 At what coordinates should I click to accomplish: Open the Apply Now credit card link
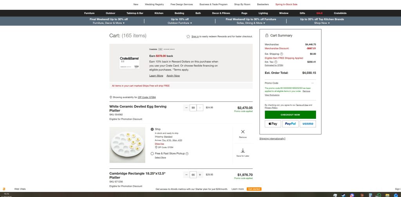pos(173,75)
